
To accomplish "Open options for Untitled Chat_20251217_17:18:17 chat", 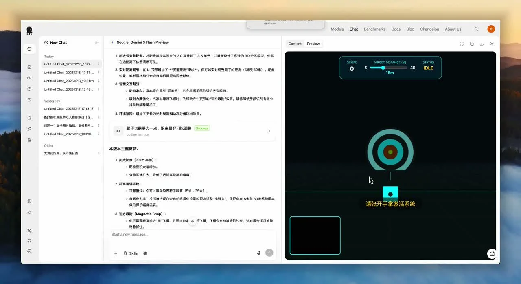I will click(98, 109).
